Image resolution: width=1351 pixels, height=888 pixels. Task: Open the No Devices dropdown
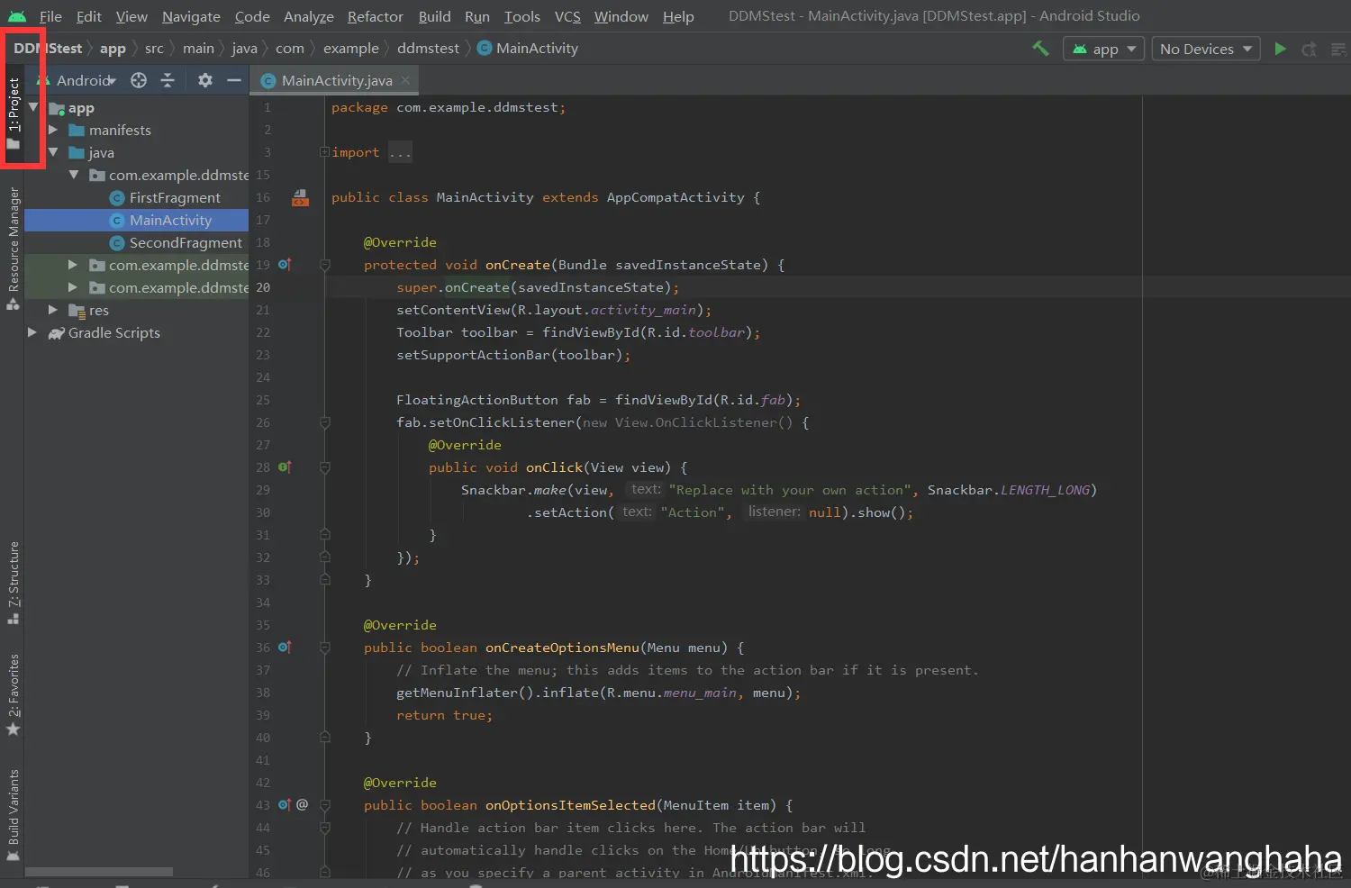coord(1206,49)
